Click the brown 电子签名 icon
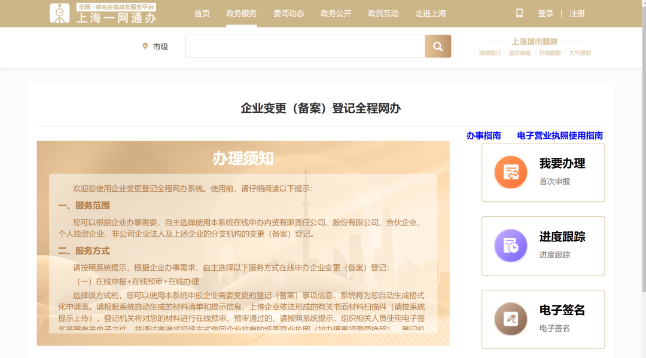The height and width of the screenshot is (358, 646). tap(510, 319)
